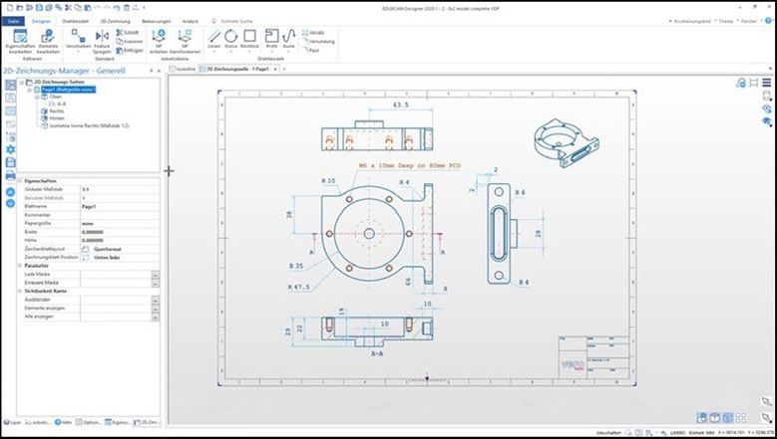Click the Versatz command

313,32
